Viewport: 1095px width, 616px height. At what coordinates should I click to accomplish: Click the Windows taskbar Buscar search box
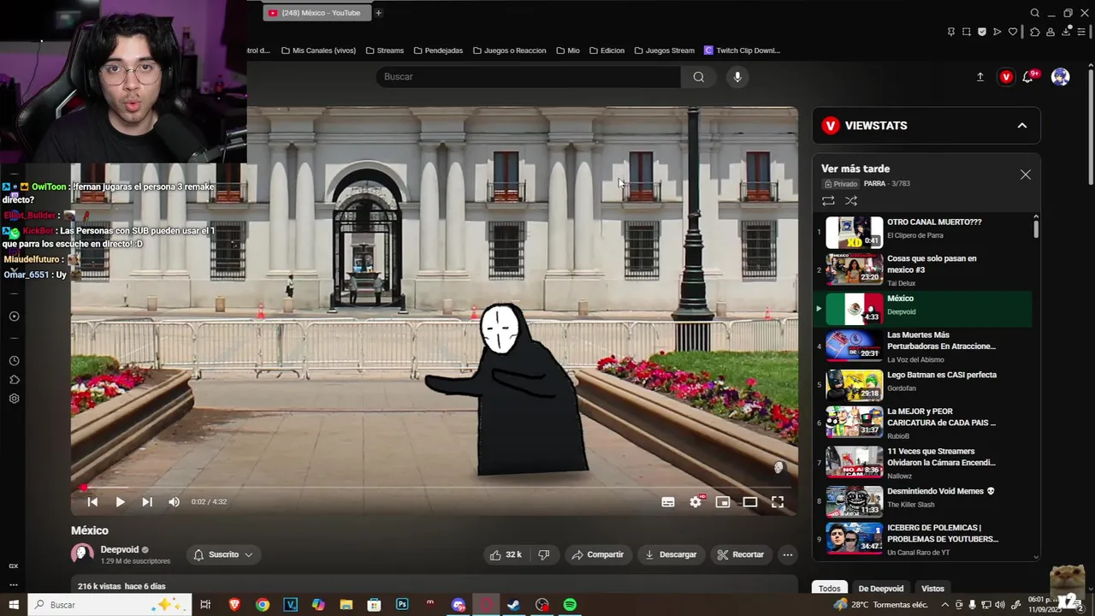click(109, 605)
